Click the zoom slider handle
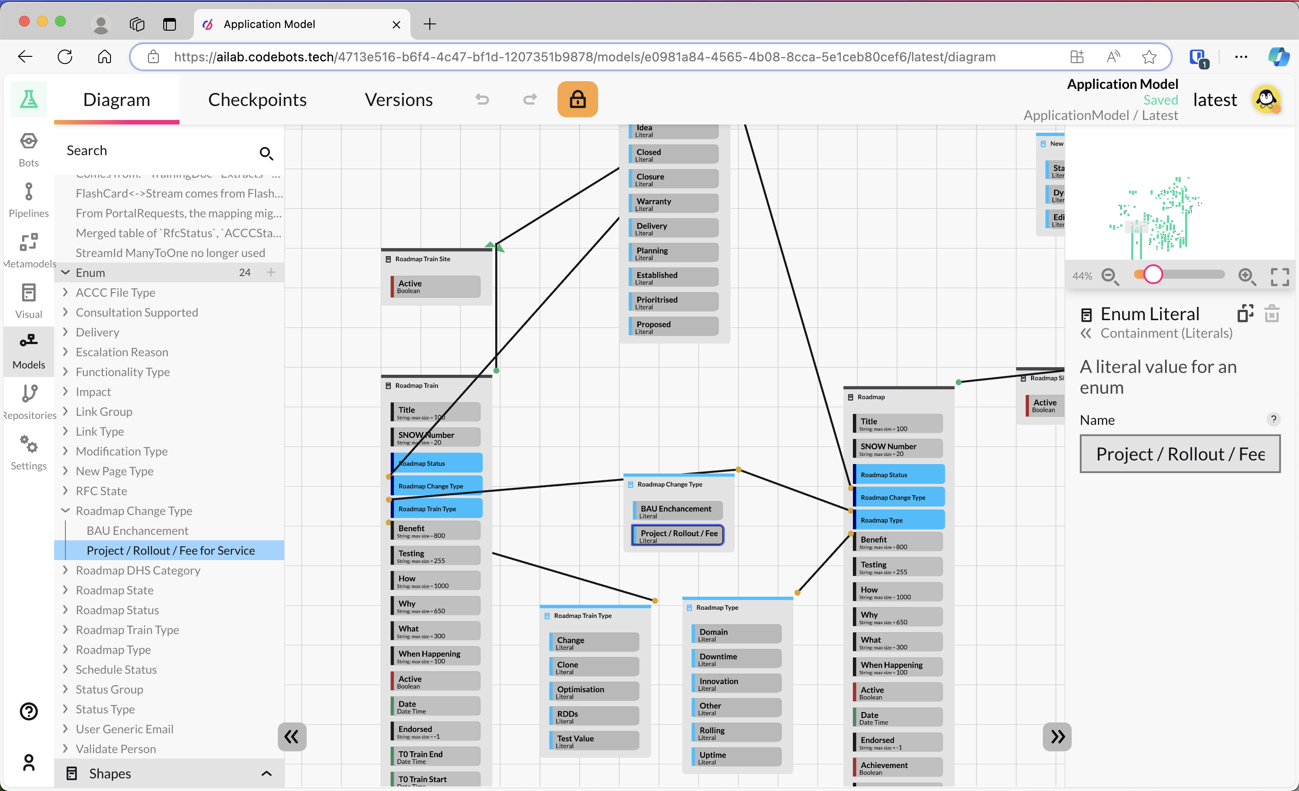This screenshot has height=791, width=1299. coord(1153,275)
